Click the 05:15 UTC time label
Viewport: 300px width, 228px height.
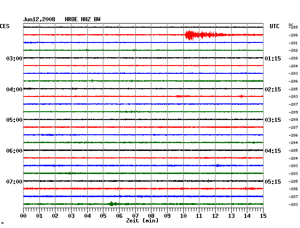click(273, 181)
